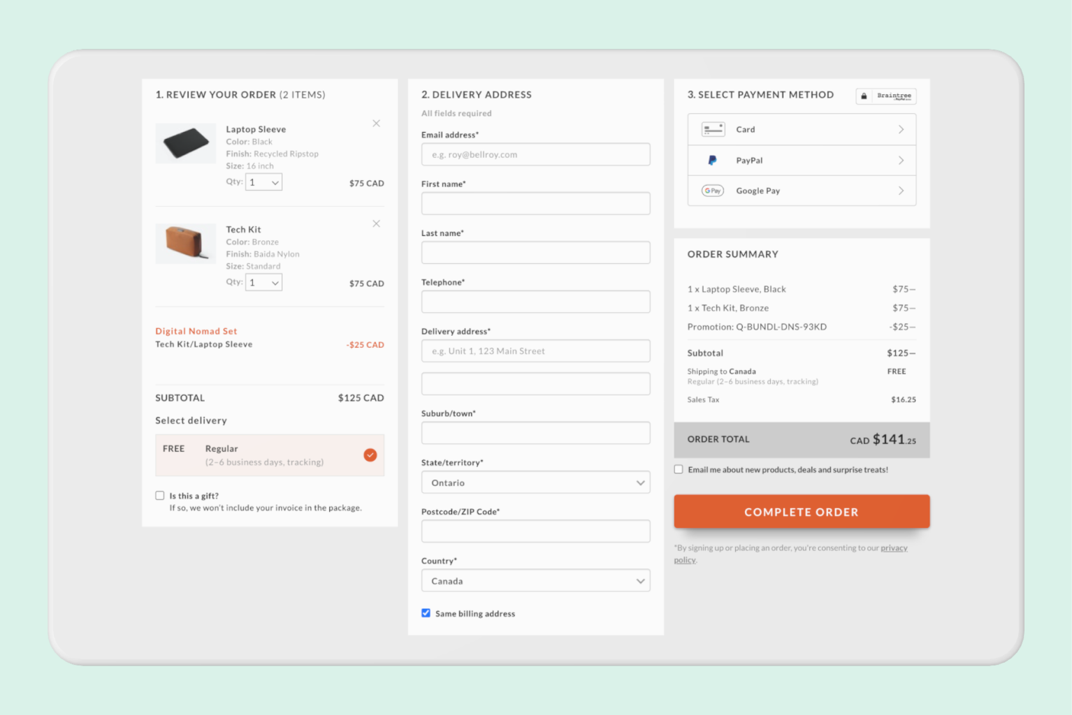Click the Tech Kit product thumbnail

(x=185, y=244)
